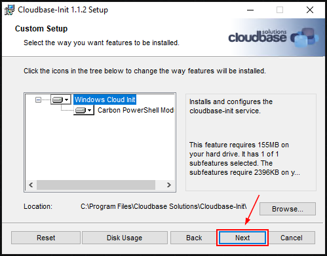Click the feature tree's right scroll arrow
The image size is (327, 256).
pos(168,185)
